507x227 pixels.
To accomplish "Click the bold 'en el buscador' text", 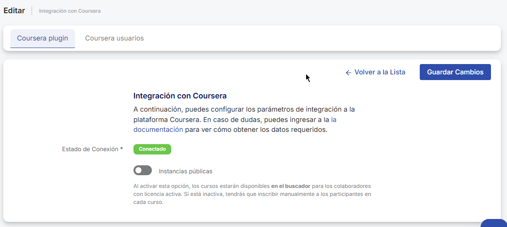I will coord(291,186).
